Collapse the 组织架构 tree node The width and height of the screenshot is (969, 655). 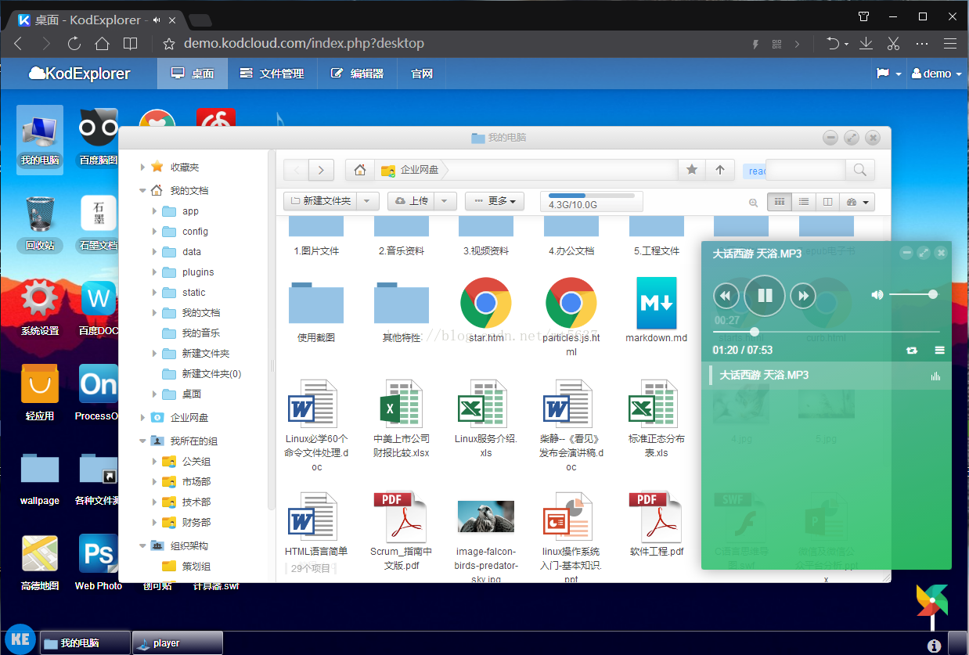tap(142, 546)
